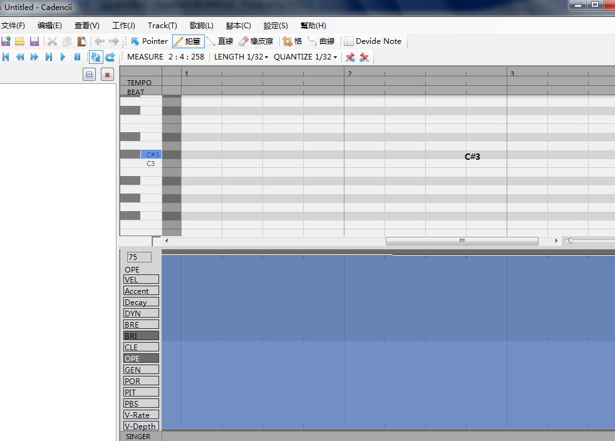Toggle the loop repeat button
Viewport: 615px width, 441px height.
point(110,57)
